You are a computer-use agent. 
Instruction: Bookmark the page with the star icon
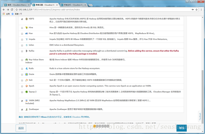196,10
